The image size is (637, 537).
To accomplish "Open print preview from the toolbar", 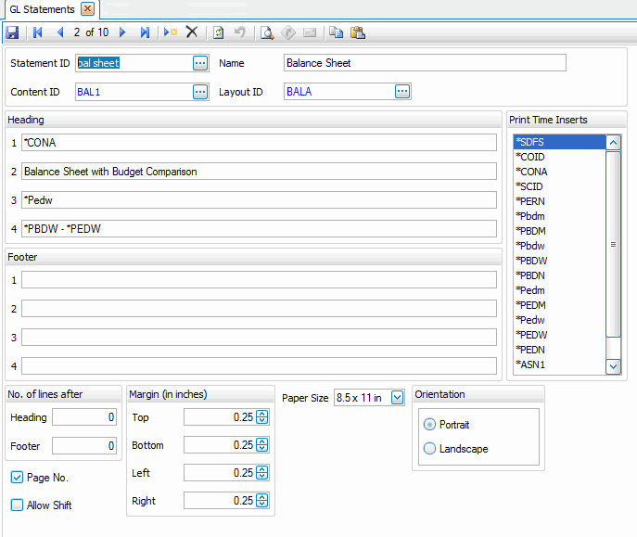I will pos(267,32).
